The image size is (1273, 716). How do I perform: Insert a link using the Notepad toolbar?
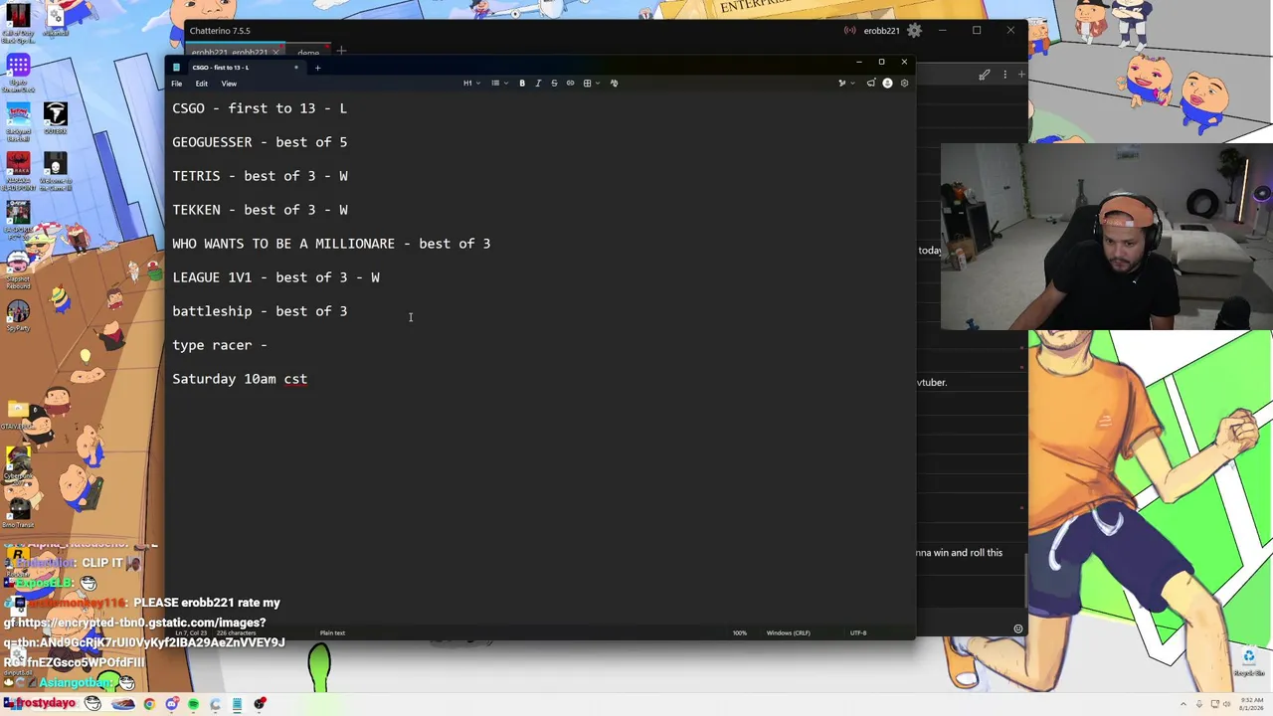[x=570, y=84]
